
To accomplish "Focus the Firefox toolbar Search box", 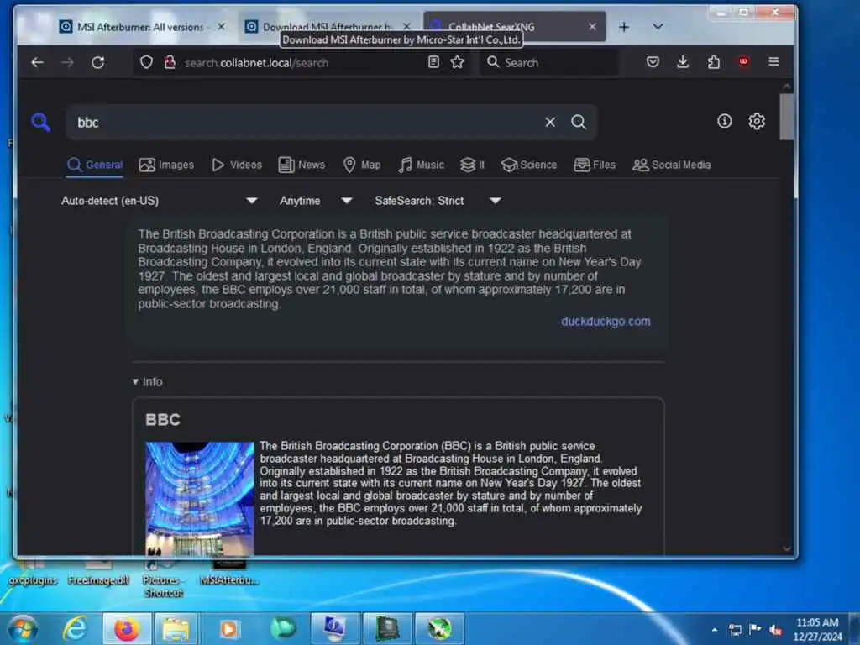I will click(549, 62).
